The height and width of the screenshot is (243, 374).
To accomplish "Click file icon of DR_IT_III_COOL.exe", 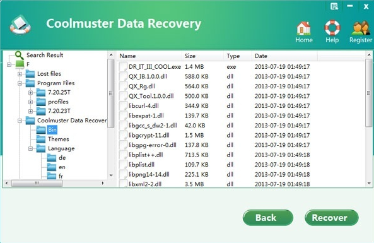I will pyautogui.click(x=123, y=67).
